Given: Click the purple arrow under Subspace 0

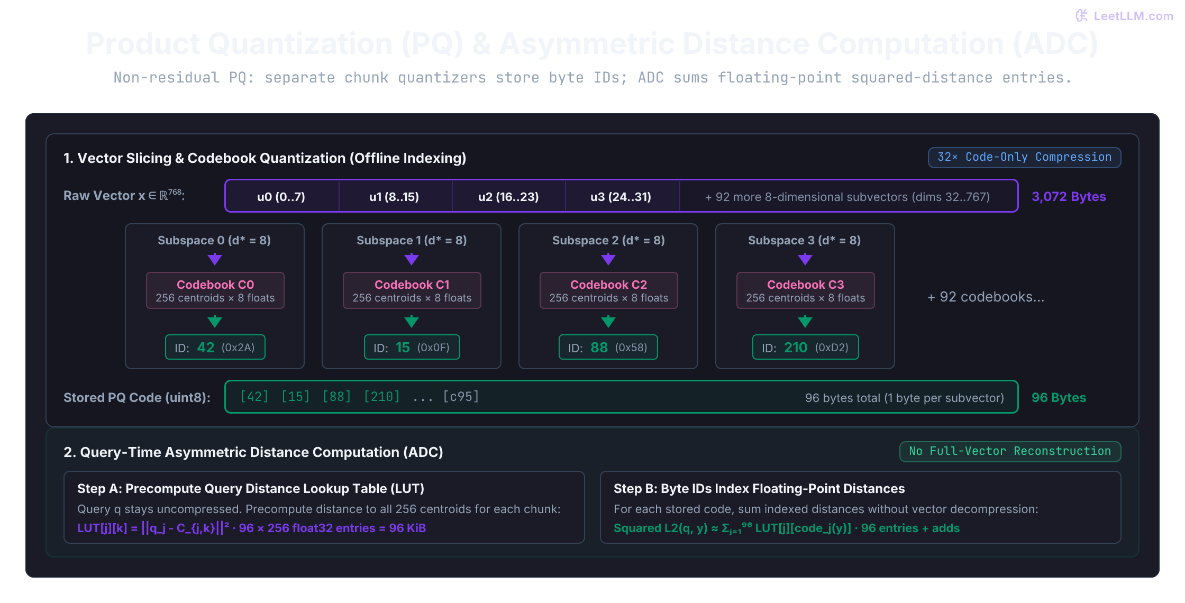Looking at the screenshot, I should pyautogui.click(x=215, y=259).
